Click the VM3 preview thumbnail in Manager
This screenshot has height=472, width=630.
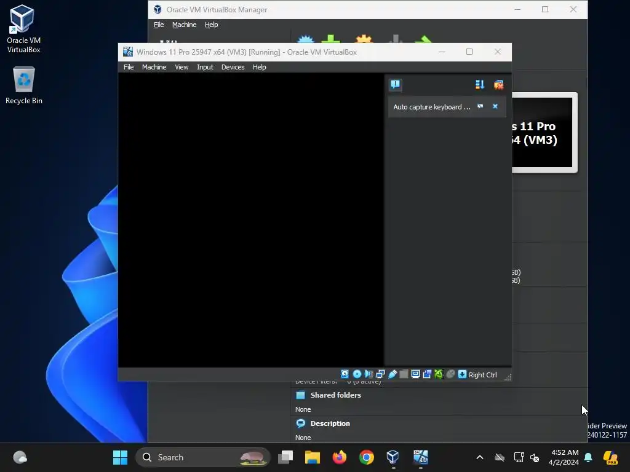(544, 133)
